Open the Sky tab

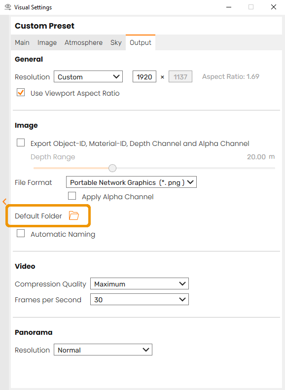click(116, 42)
